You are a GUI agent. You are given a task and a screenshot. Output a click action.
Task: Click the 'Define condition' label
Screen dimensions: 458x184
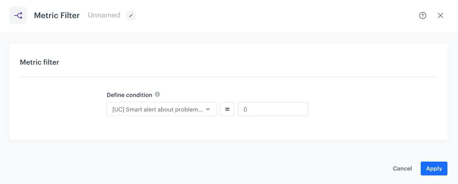pos(129,95)
